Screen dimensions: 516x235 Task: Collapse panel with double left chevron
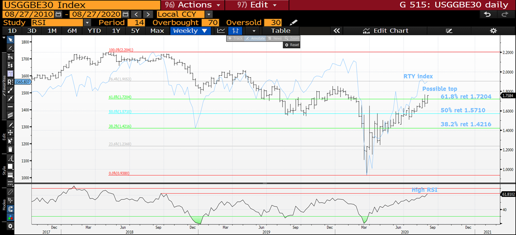pos(337,31)
